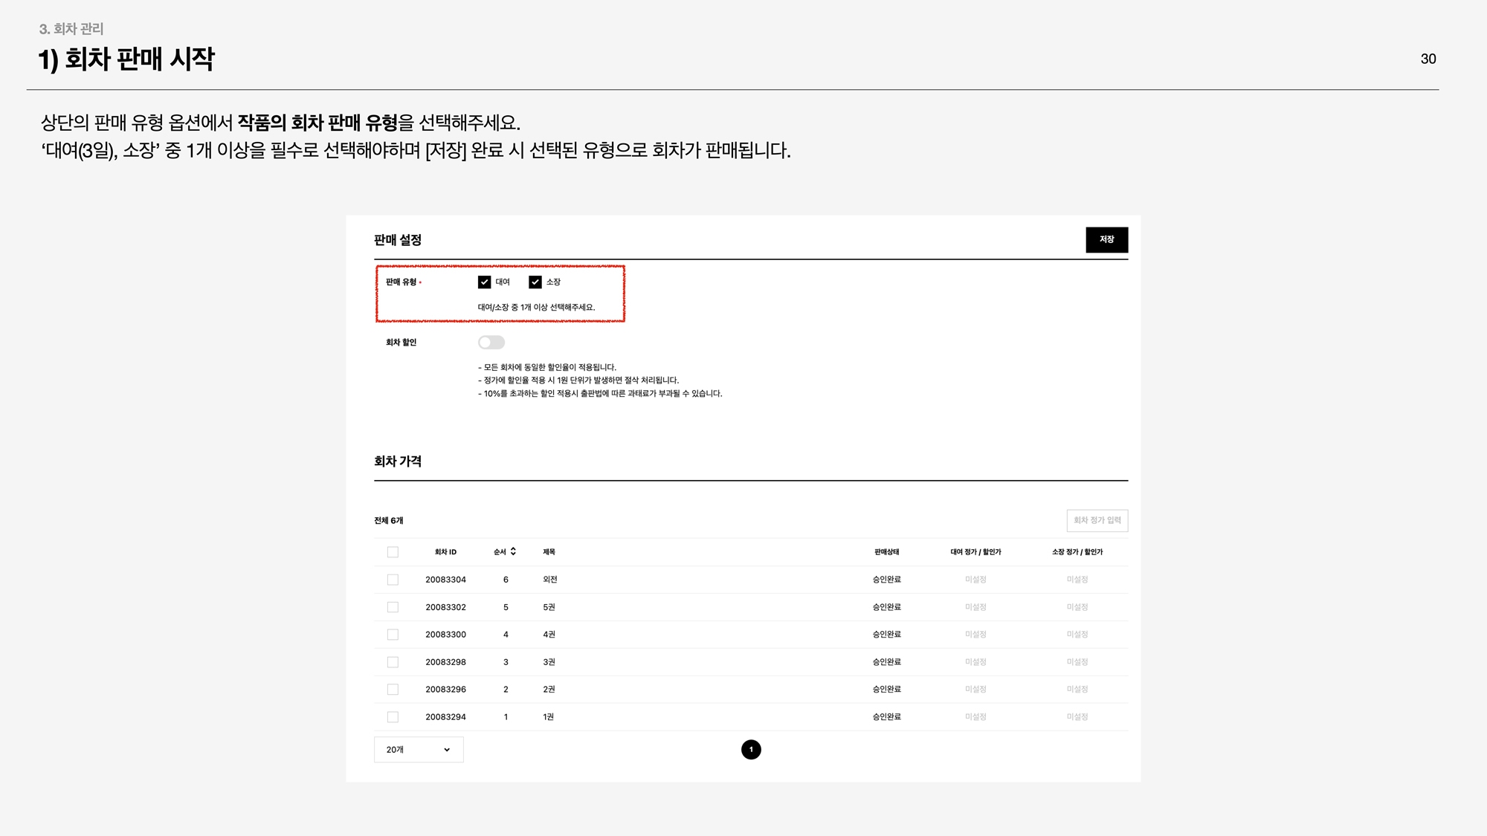
Task: Click 소장 미설정 price in 1권 row
Action: (x=1077, y=717)
